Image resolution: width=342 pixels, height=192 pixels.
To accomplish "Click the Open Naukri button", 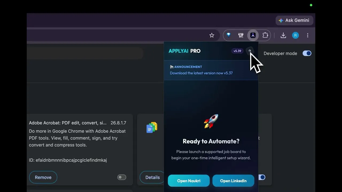I will pos(189,181).
